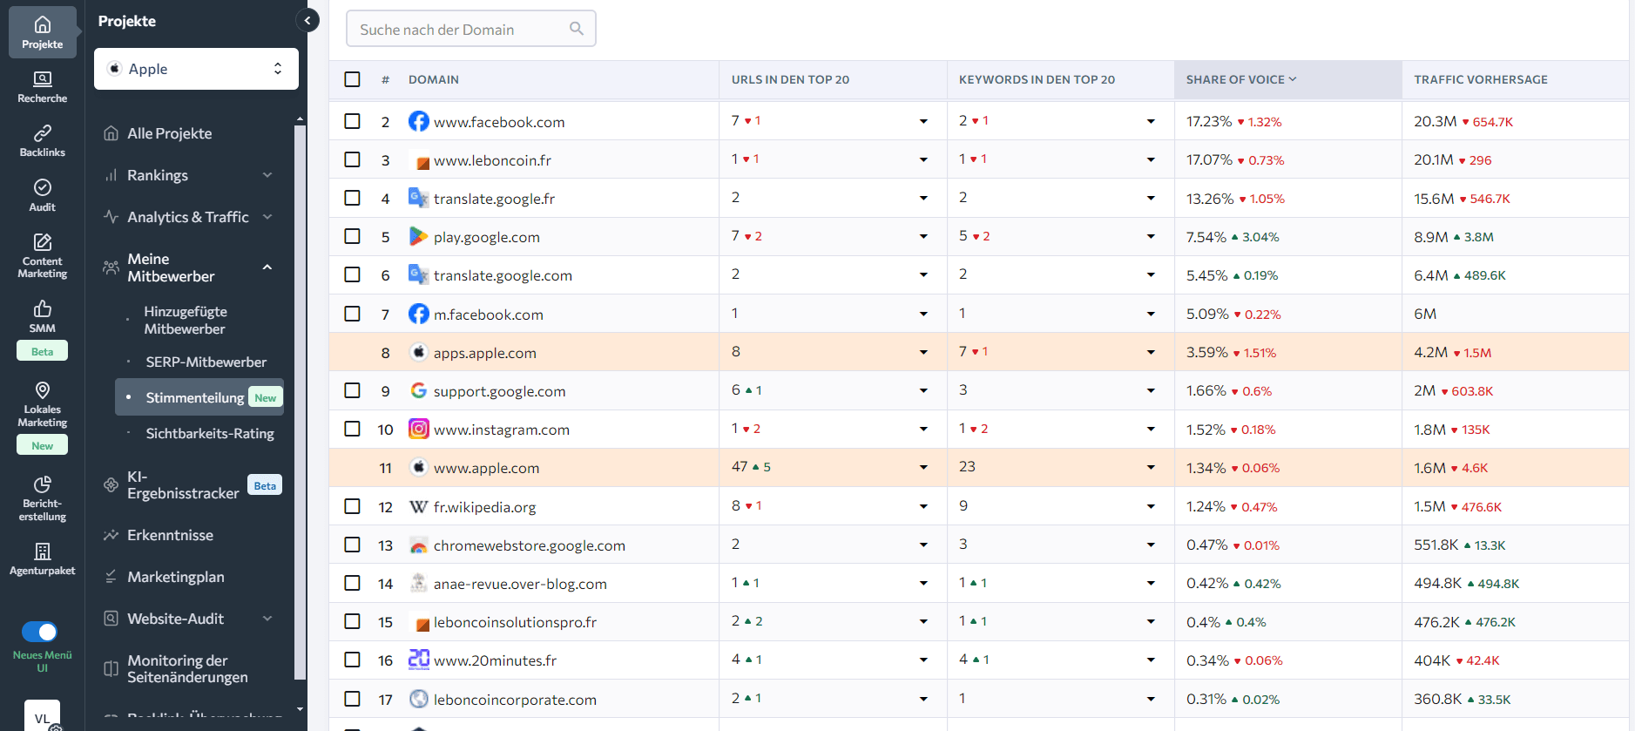This screenshot has height=731, width=1635.
Task: Open Monitoring der Seitenänderungen item
Action: coord(187,669)
